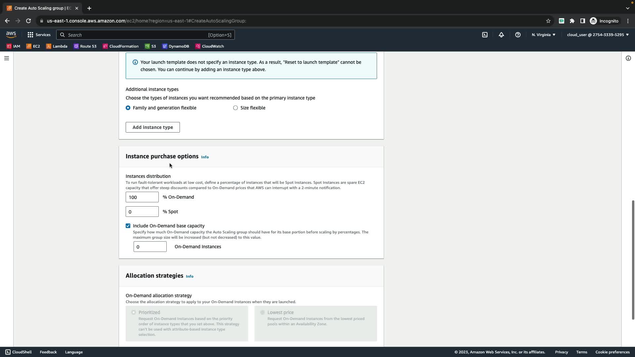The image size is (635, 357).
Task: Open the Services grid menu
Action: pyautogui.click(x=39, y=35)
